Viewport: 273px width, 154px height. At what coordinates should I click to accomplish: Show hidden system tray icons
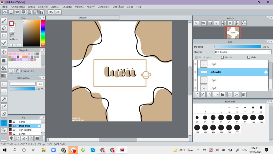(198, 150)
